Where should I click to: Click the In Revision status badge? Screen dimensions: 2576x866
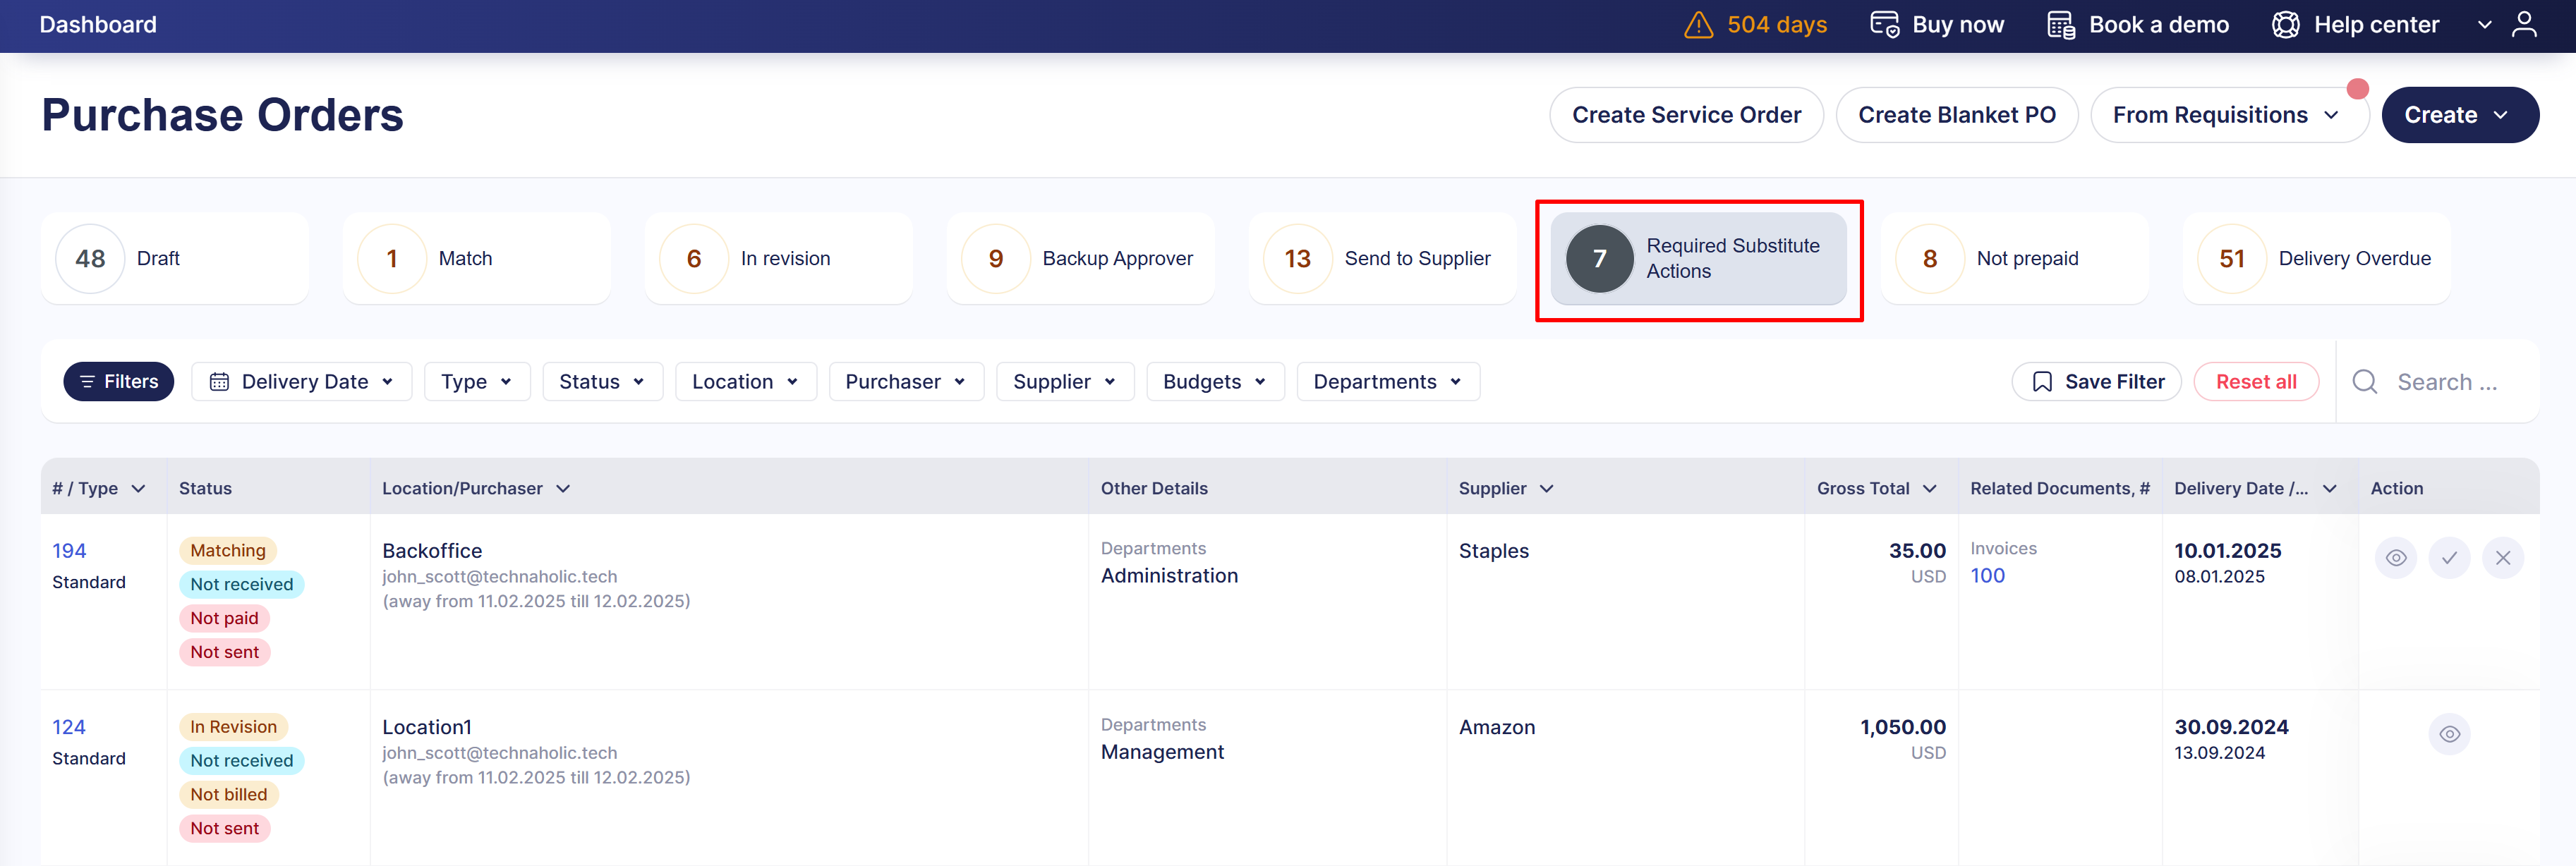coord(233,727)
